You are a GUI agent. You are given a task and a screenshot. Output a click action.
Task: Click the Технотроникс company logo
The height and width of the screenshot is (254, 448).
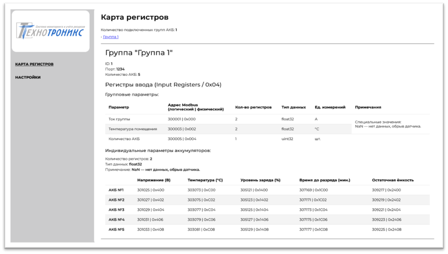point(50,31)
